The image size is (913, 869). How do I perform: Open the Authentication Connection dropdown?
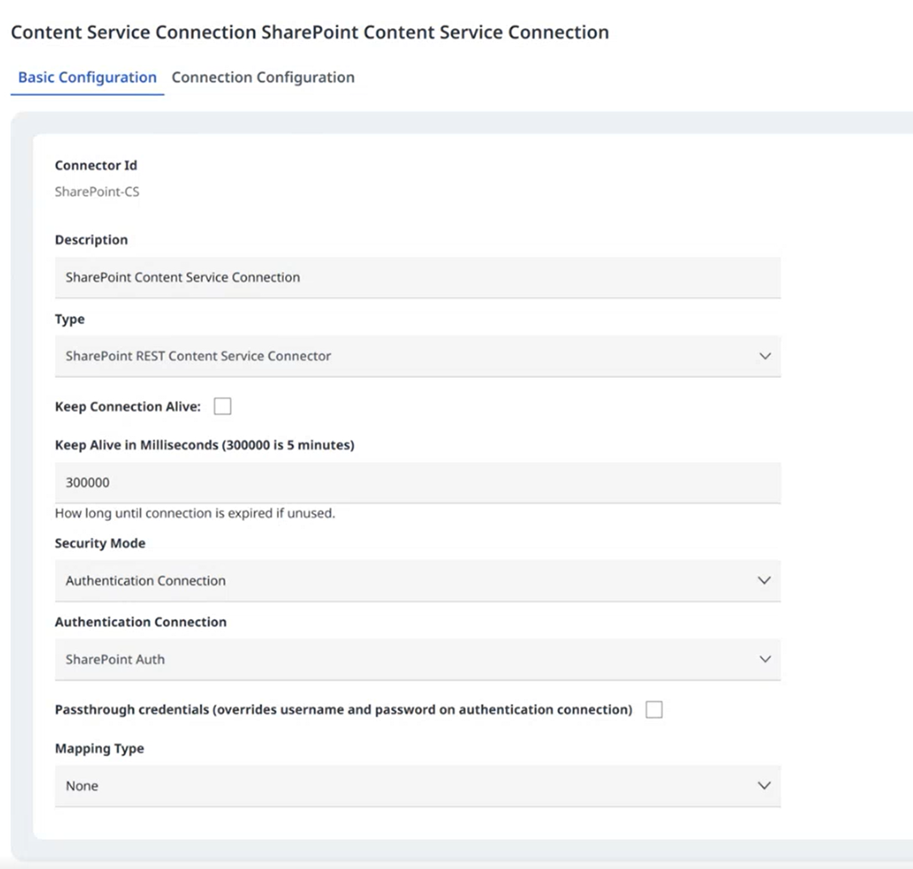(x=417, y=659)
